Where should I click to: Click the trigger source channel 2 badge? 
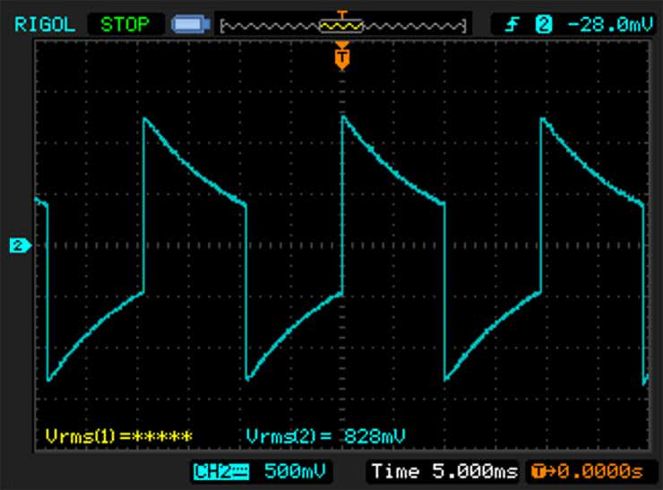[543, 24]
